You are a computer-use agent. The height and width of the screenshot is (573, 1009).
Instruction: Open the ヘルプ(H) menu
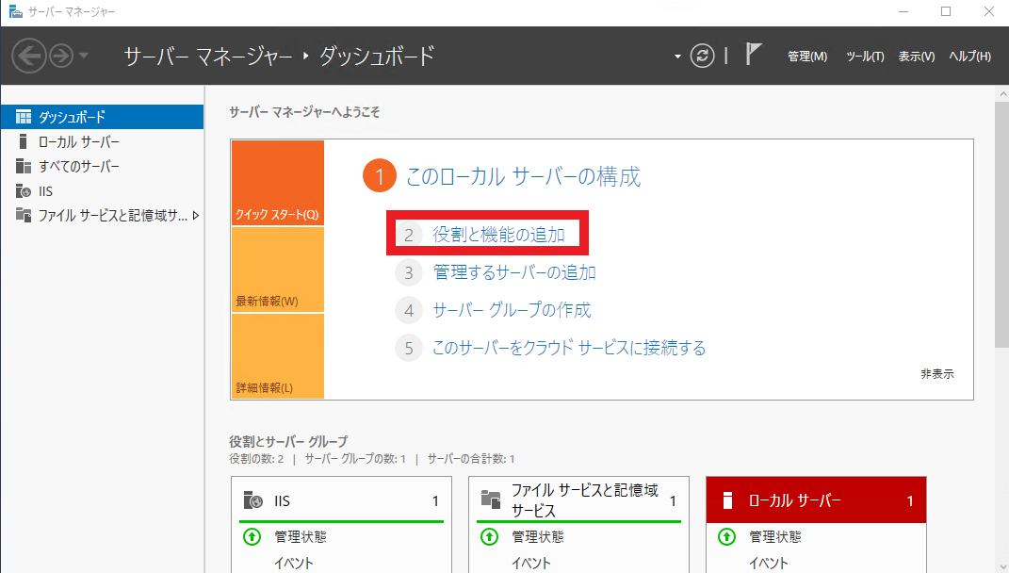pos(969,57)
